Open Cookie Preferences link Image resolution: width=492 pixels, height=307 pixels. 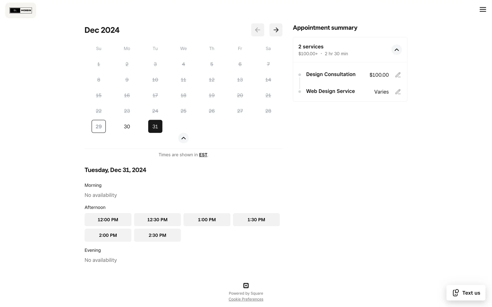coord(246,299)
